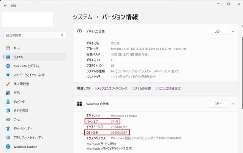Open Bluetooth とデバイス settings
Viewport: 243px width, 153px height.
pos(27,66)
